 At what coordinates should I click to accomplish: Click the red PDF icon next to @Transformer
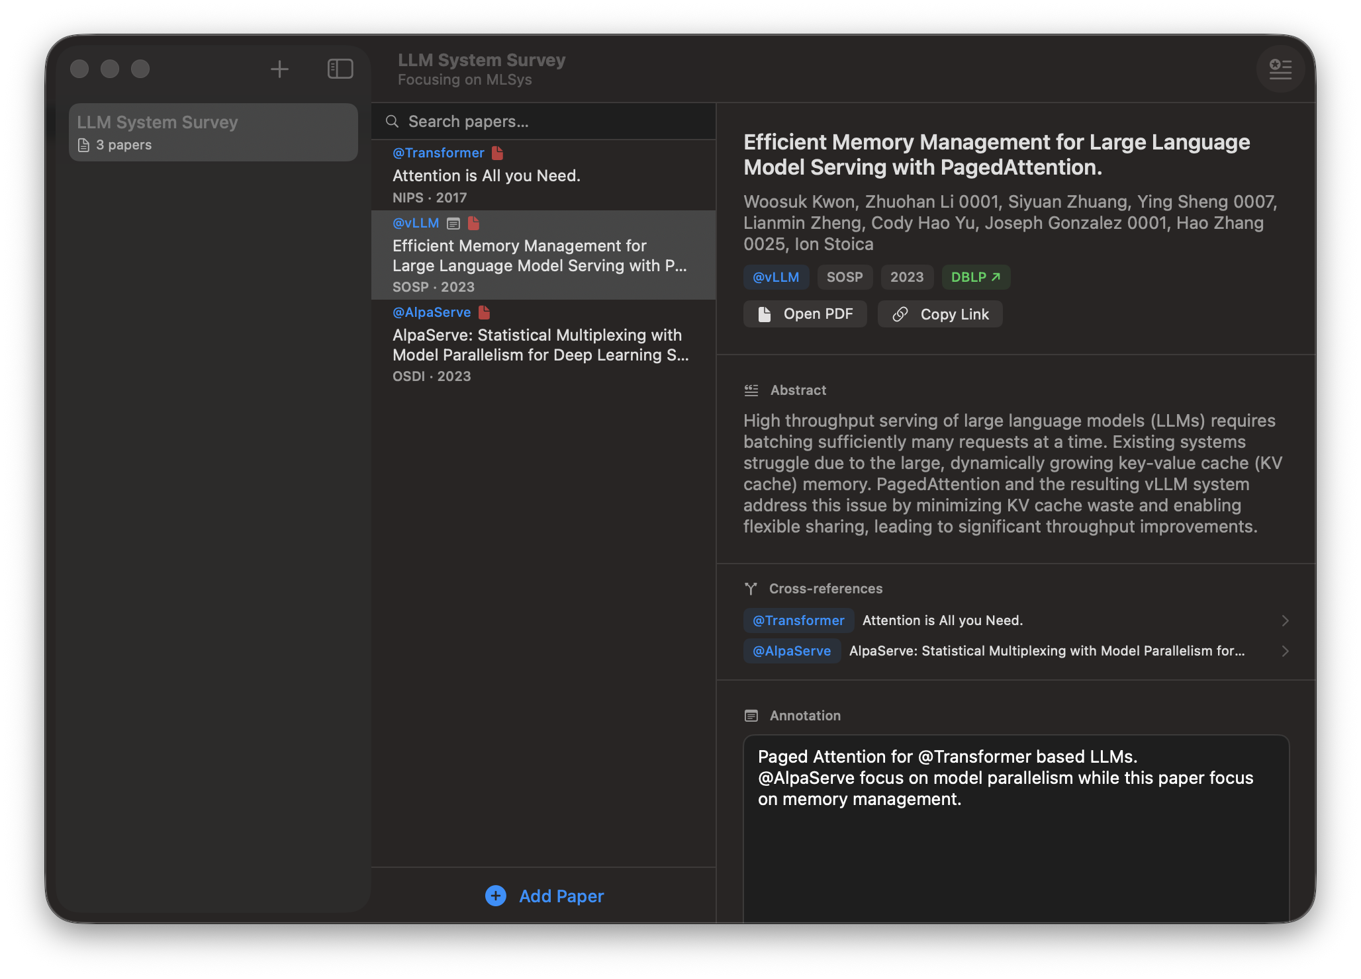click(x=498, y=152)
